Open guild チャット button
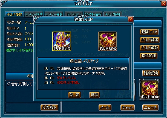Viewport: 167px width, 118px height. 128,107
